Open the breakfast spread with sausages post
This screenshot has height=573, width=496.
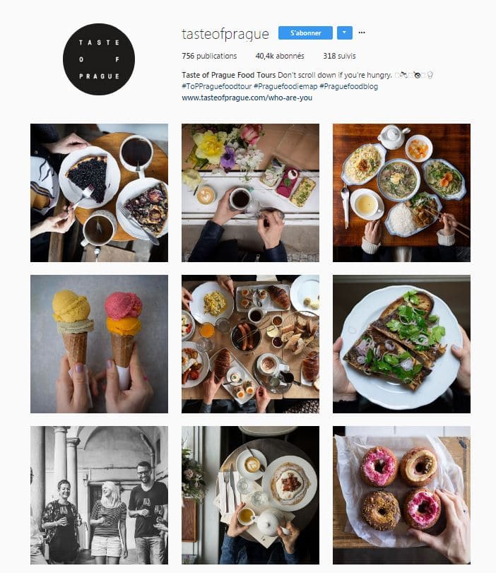tap(250, 344)
